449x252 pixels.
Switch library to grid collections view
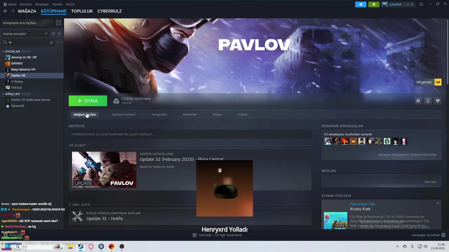point(58,23)
